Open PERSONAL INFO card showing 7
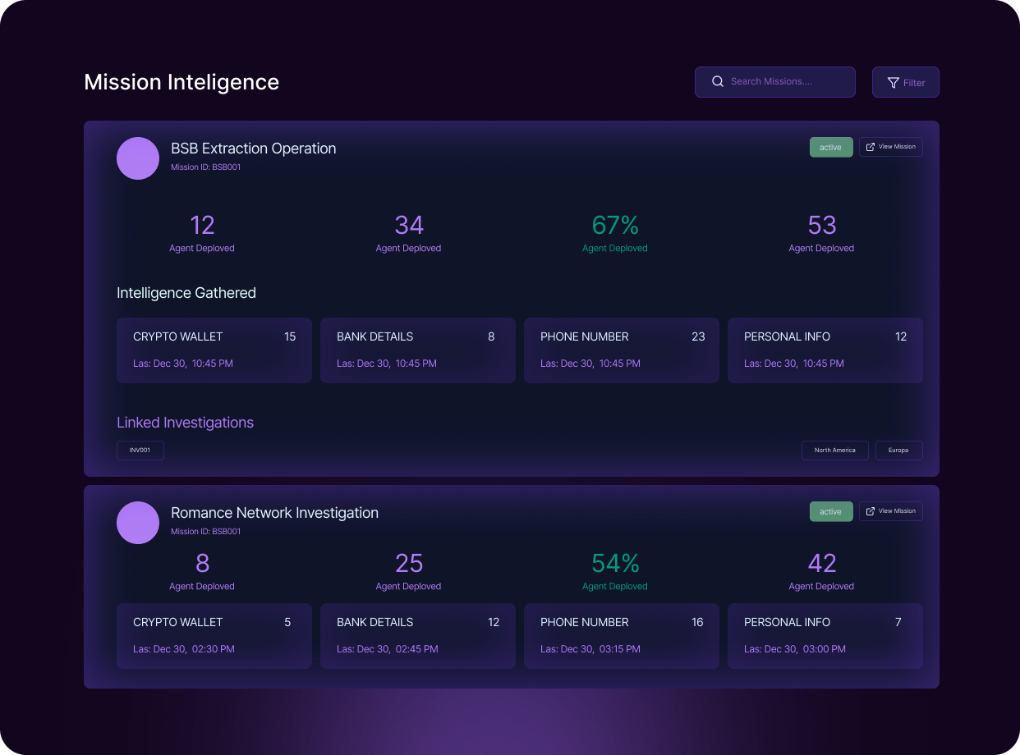This screenshot has width=1020, height=755. click(825, 636)
